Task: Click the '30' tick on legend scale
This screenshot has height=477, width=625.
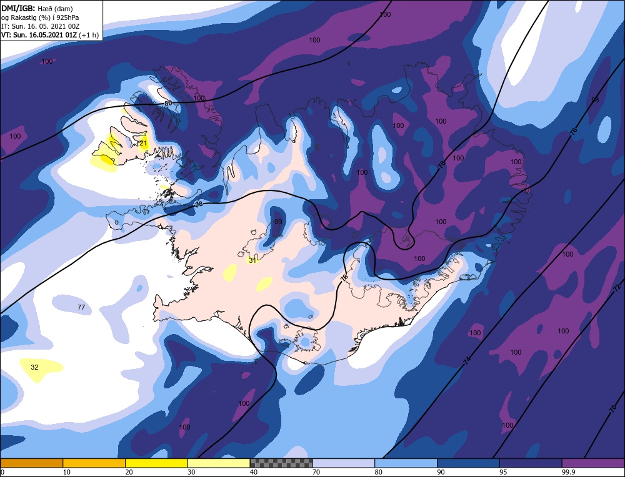Action: (191, 472)
